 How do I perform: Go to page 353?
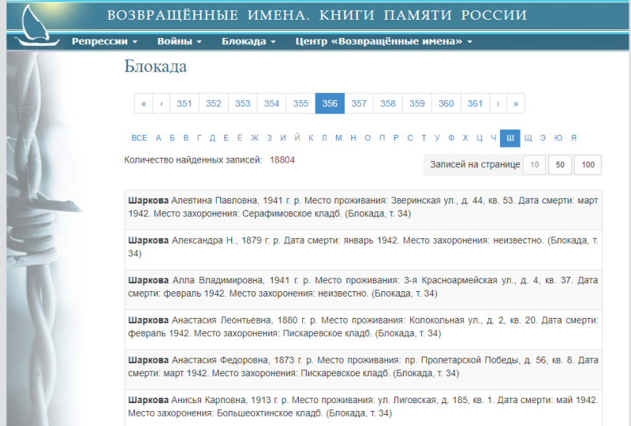243,103
